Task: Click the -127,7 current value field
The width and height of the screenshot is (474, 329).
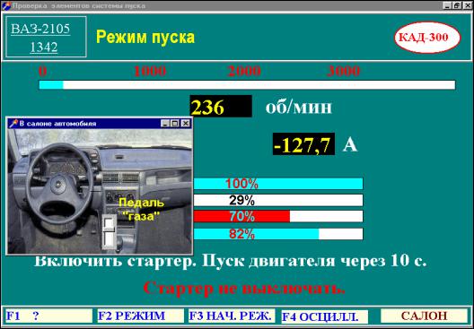Action: (x=303, y=144)
